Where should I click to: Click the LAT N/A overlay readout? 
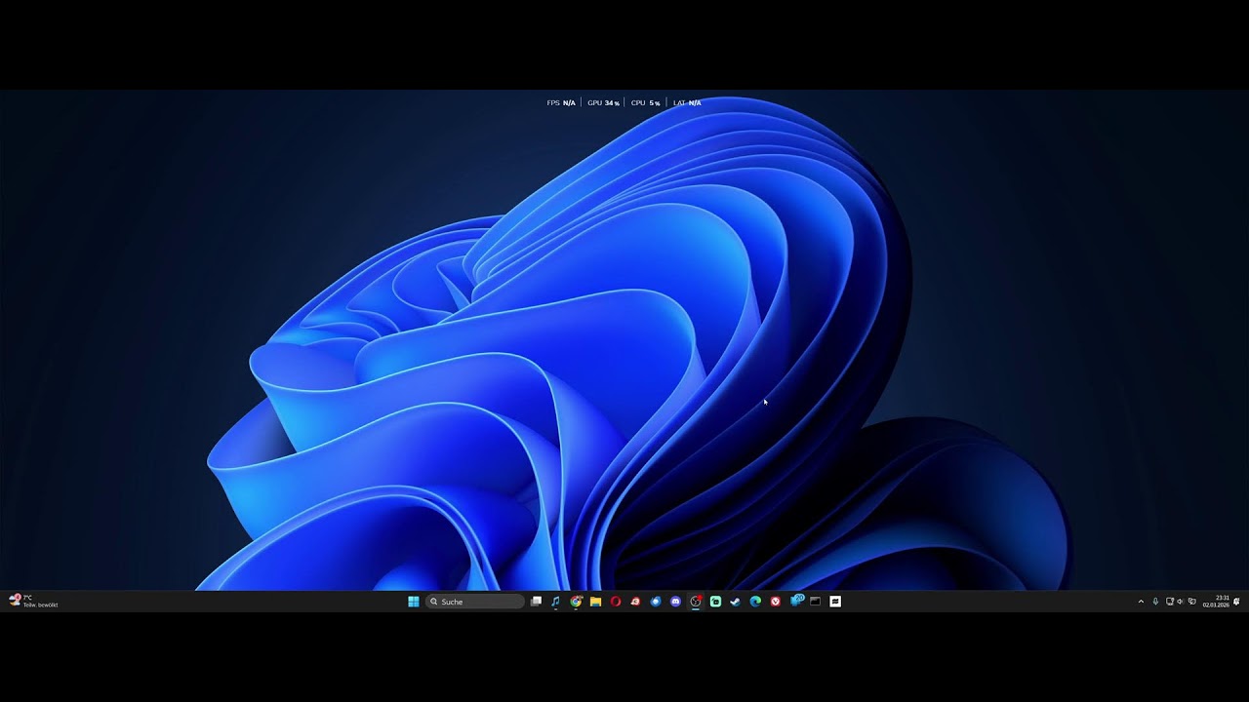[687, 102]
